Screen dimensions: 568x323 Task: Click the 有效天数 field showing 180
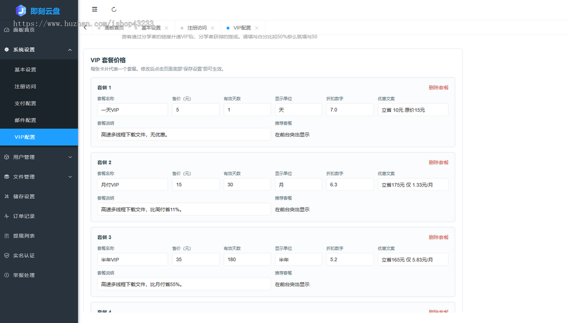coord(247,260)
